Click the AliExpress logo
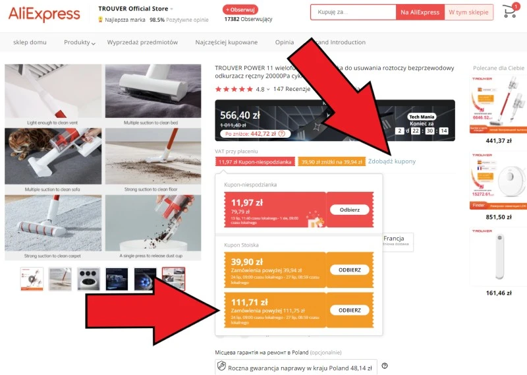527x375 pixels. pyautogui.click(x=44, y=14)
